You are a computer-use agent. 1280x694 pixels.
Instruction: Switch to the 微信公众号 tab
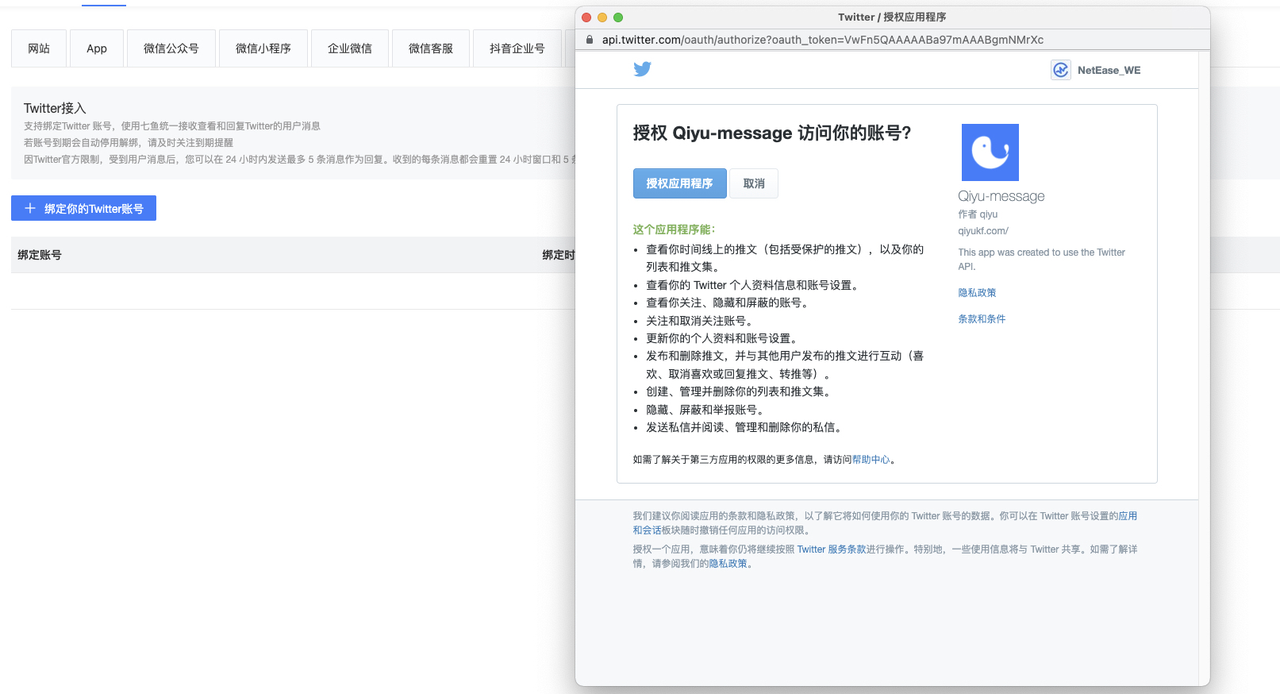pyautogui.click(x=171, y=48)
